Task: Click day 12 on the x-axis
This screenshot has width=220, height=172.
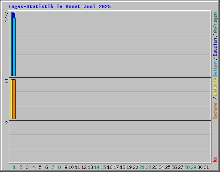Action: [x=84, y=167]
